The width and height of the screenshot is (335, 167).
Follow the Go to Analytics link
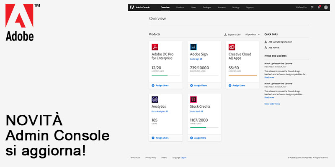point(159,111)
